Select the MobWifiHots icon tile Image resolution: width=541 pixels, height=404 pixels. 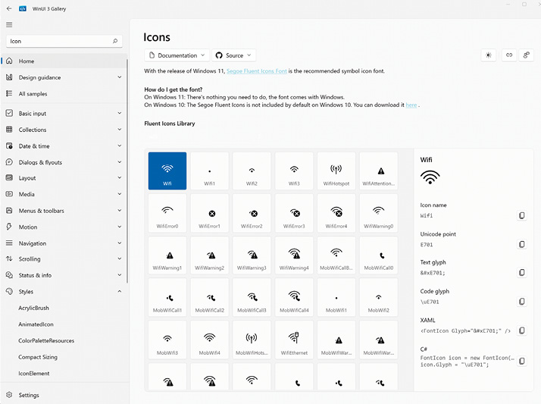point(252,340)
